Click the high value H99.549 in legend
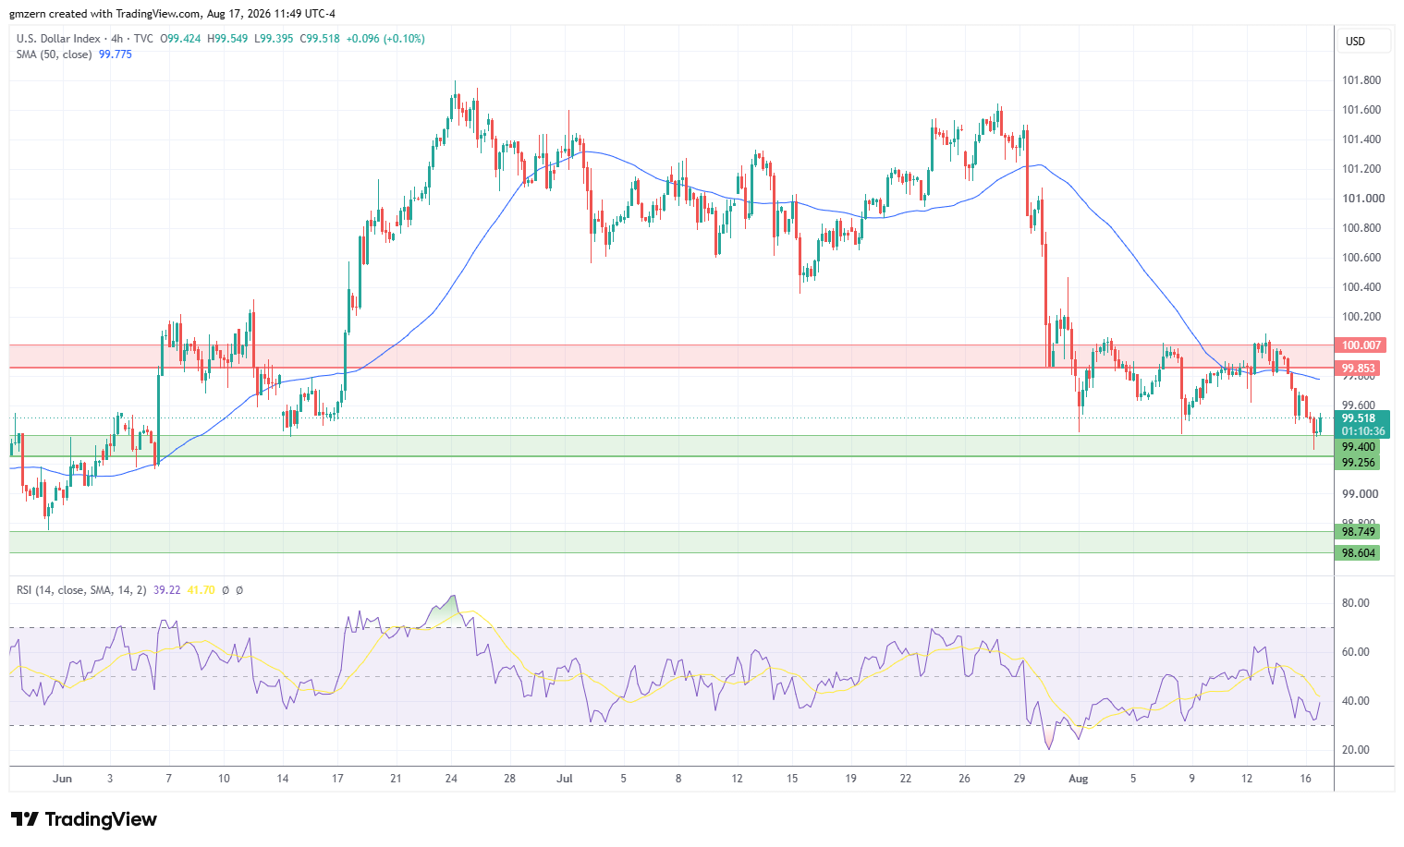This screenshot has width=1404, height=847. coord(227,39)
